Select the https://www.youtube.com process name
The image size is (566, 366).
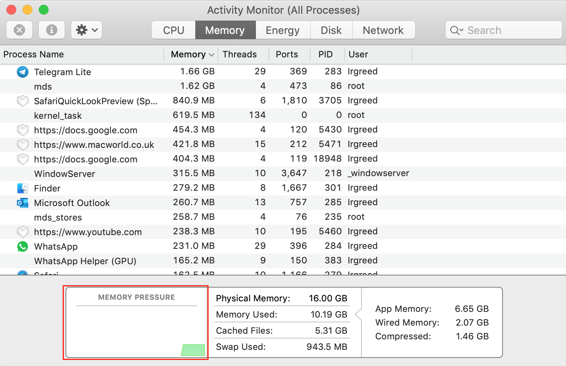88,232
